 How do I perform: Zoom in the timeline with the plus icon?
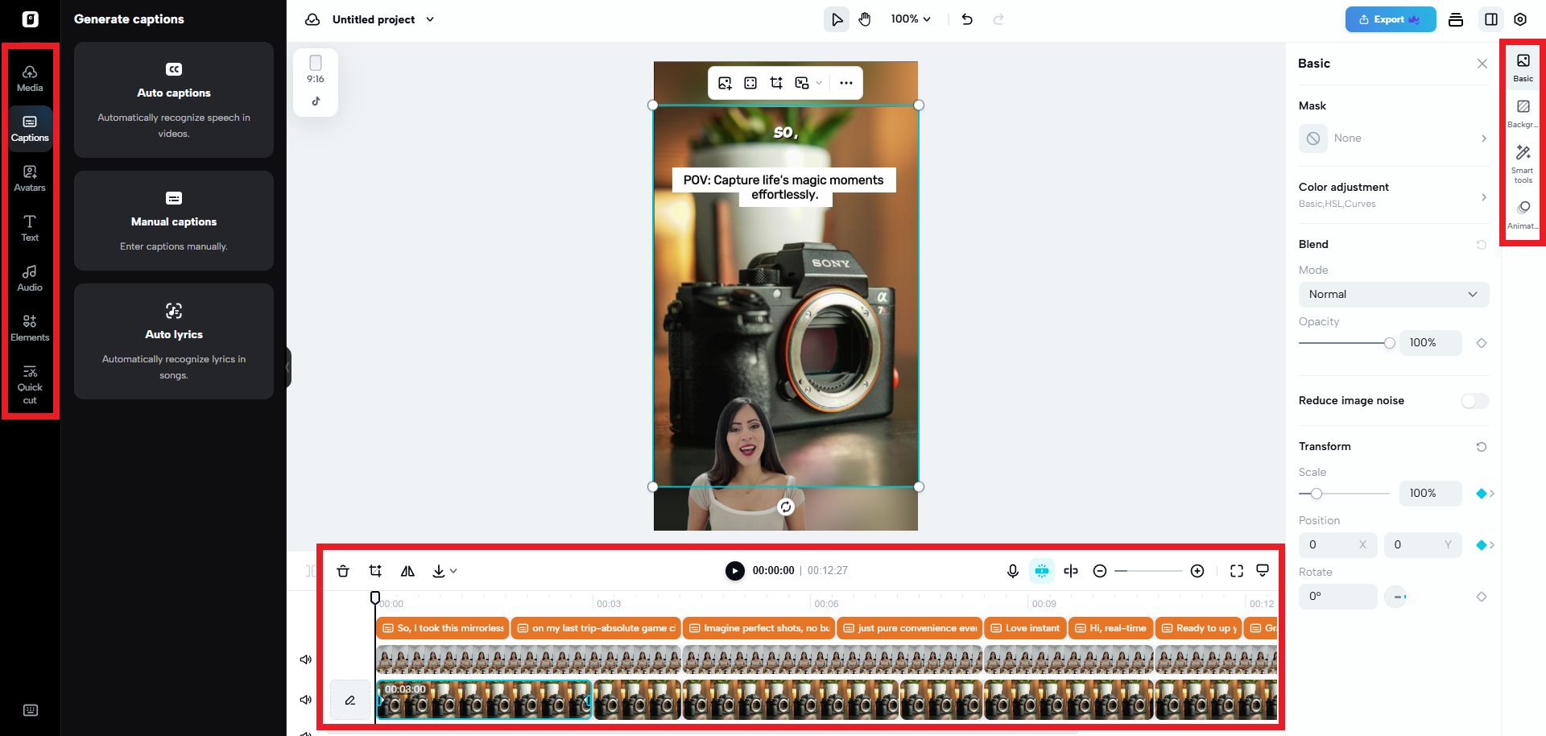(1197, 571)
